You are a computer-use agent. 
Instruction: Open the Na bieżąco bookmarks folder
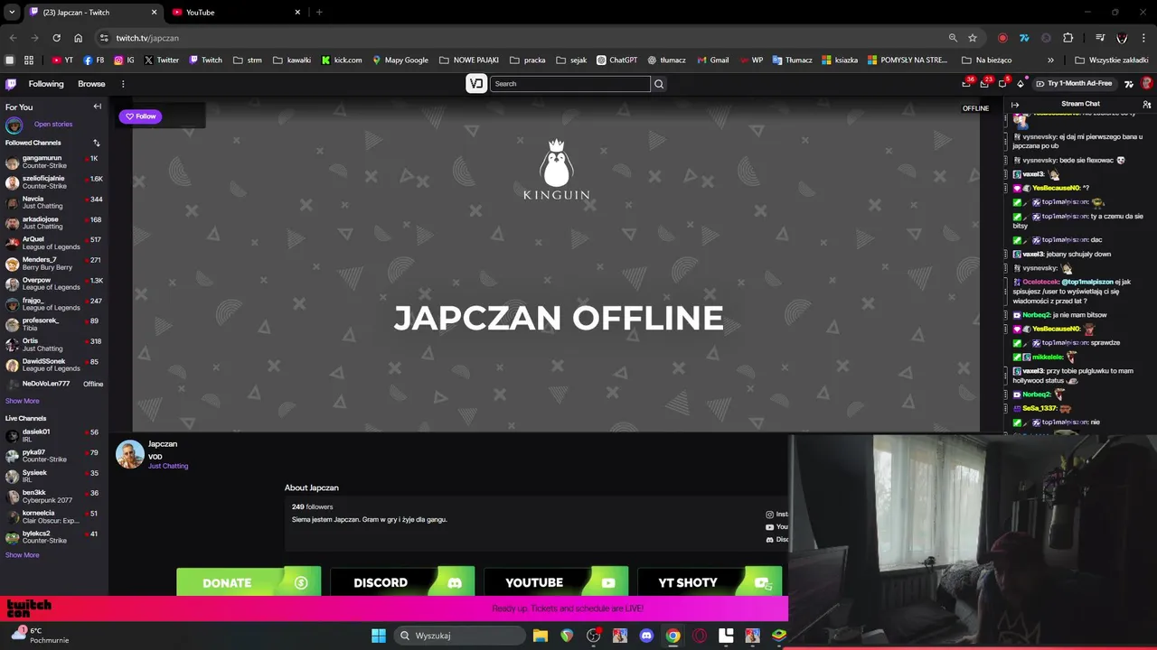986,60
